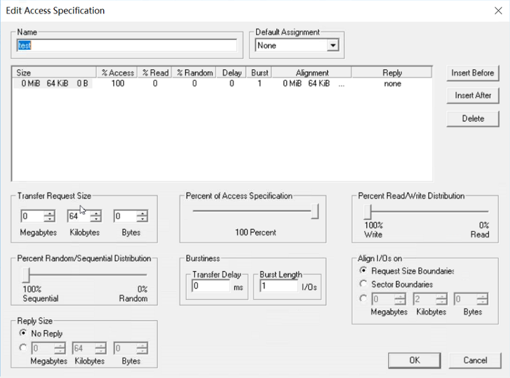The width and height of the screenshot is (510, 378).
Task: Open the Default Assignment dropdown
Action: coord(333,45)
